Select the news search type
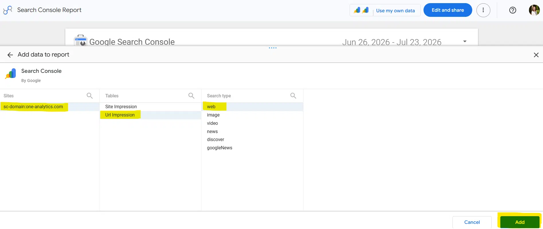Image resolution: width=543 pixels, height=229 pixels. click(252, 132)
